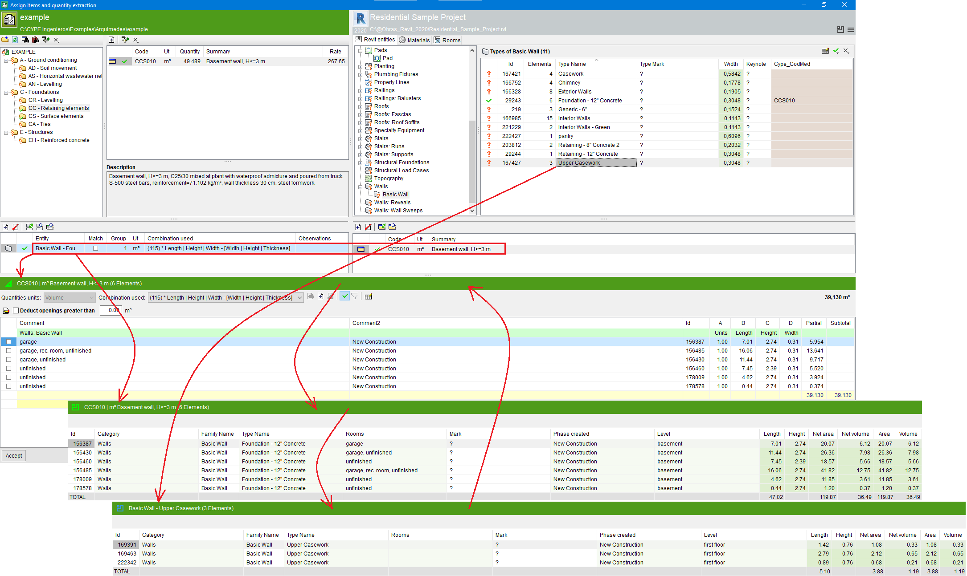Click the add-row icon above the lower Code/Summary table
This screenshot has height=576, width=967.
358,227
